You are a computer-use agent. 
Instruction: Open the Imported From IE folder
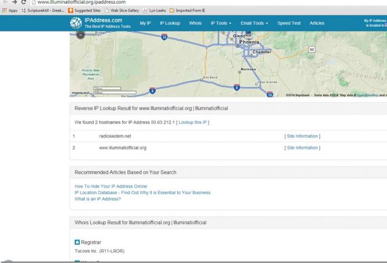pyautogui.click(x=187, y=10)
